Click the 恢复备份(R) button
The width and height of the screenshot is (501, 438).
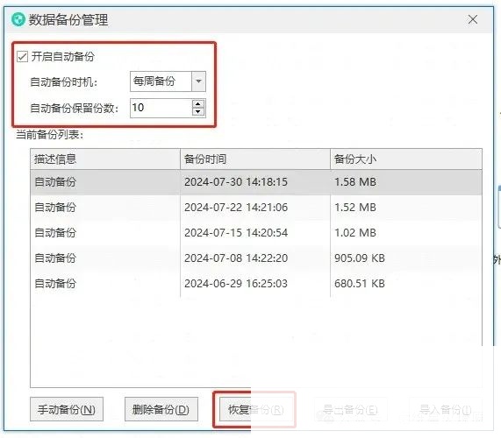tap(256, 410)
